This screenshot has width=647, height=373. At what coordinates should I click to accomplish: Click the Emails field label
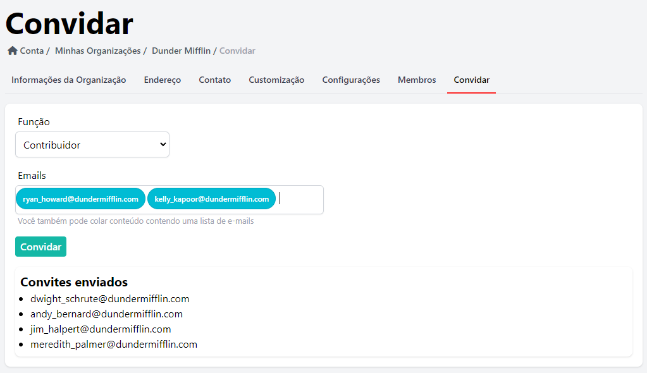coord(32,176)
